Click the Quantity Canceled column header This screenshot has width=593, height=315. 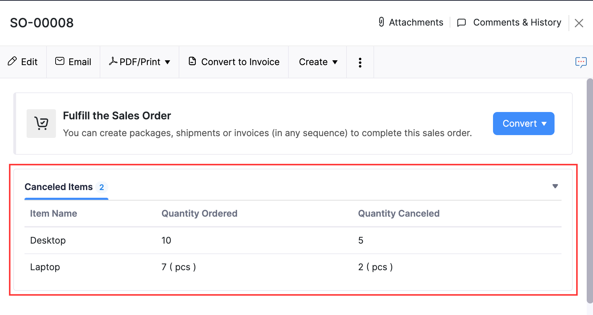point(399,213)
